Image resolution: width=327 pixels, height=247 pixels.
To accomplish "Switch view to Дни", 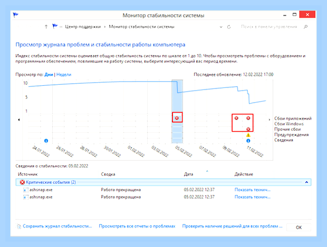I will coord(49,75).
